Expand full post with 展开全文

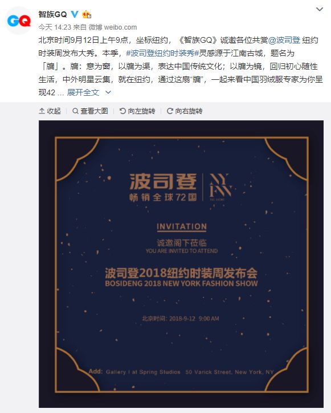coord(83,92)
